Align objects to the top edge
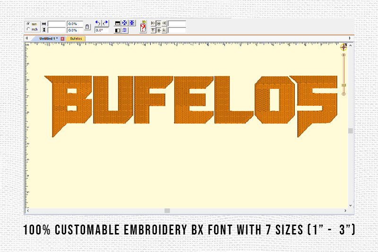 (153, 30)
